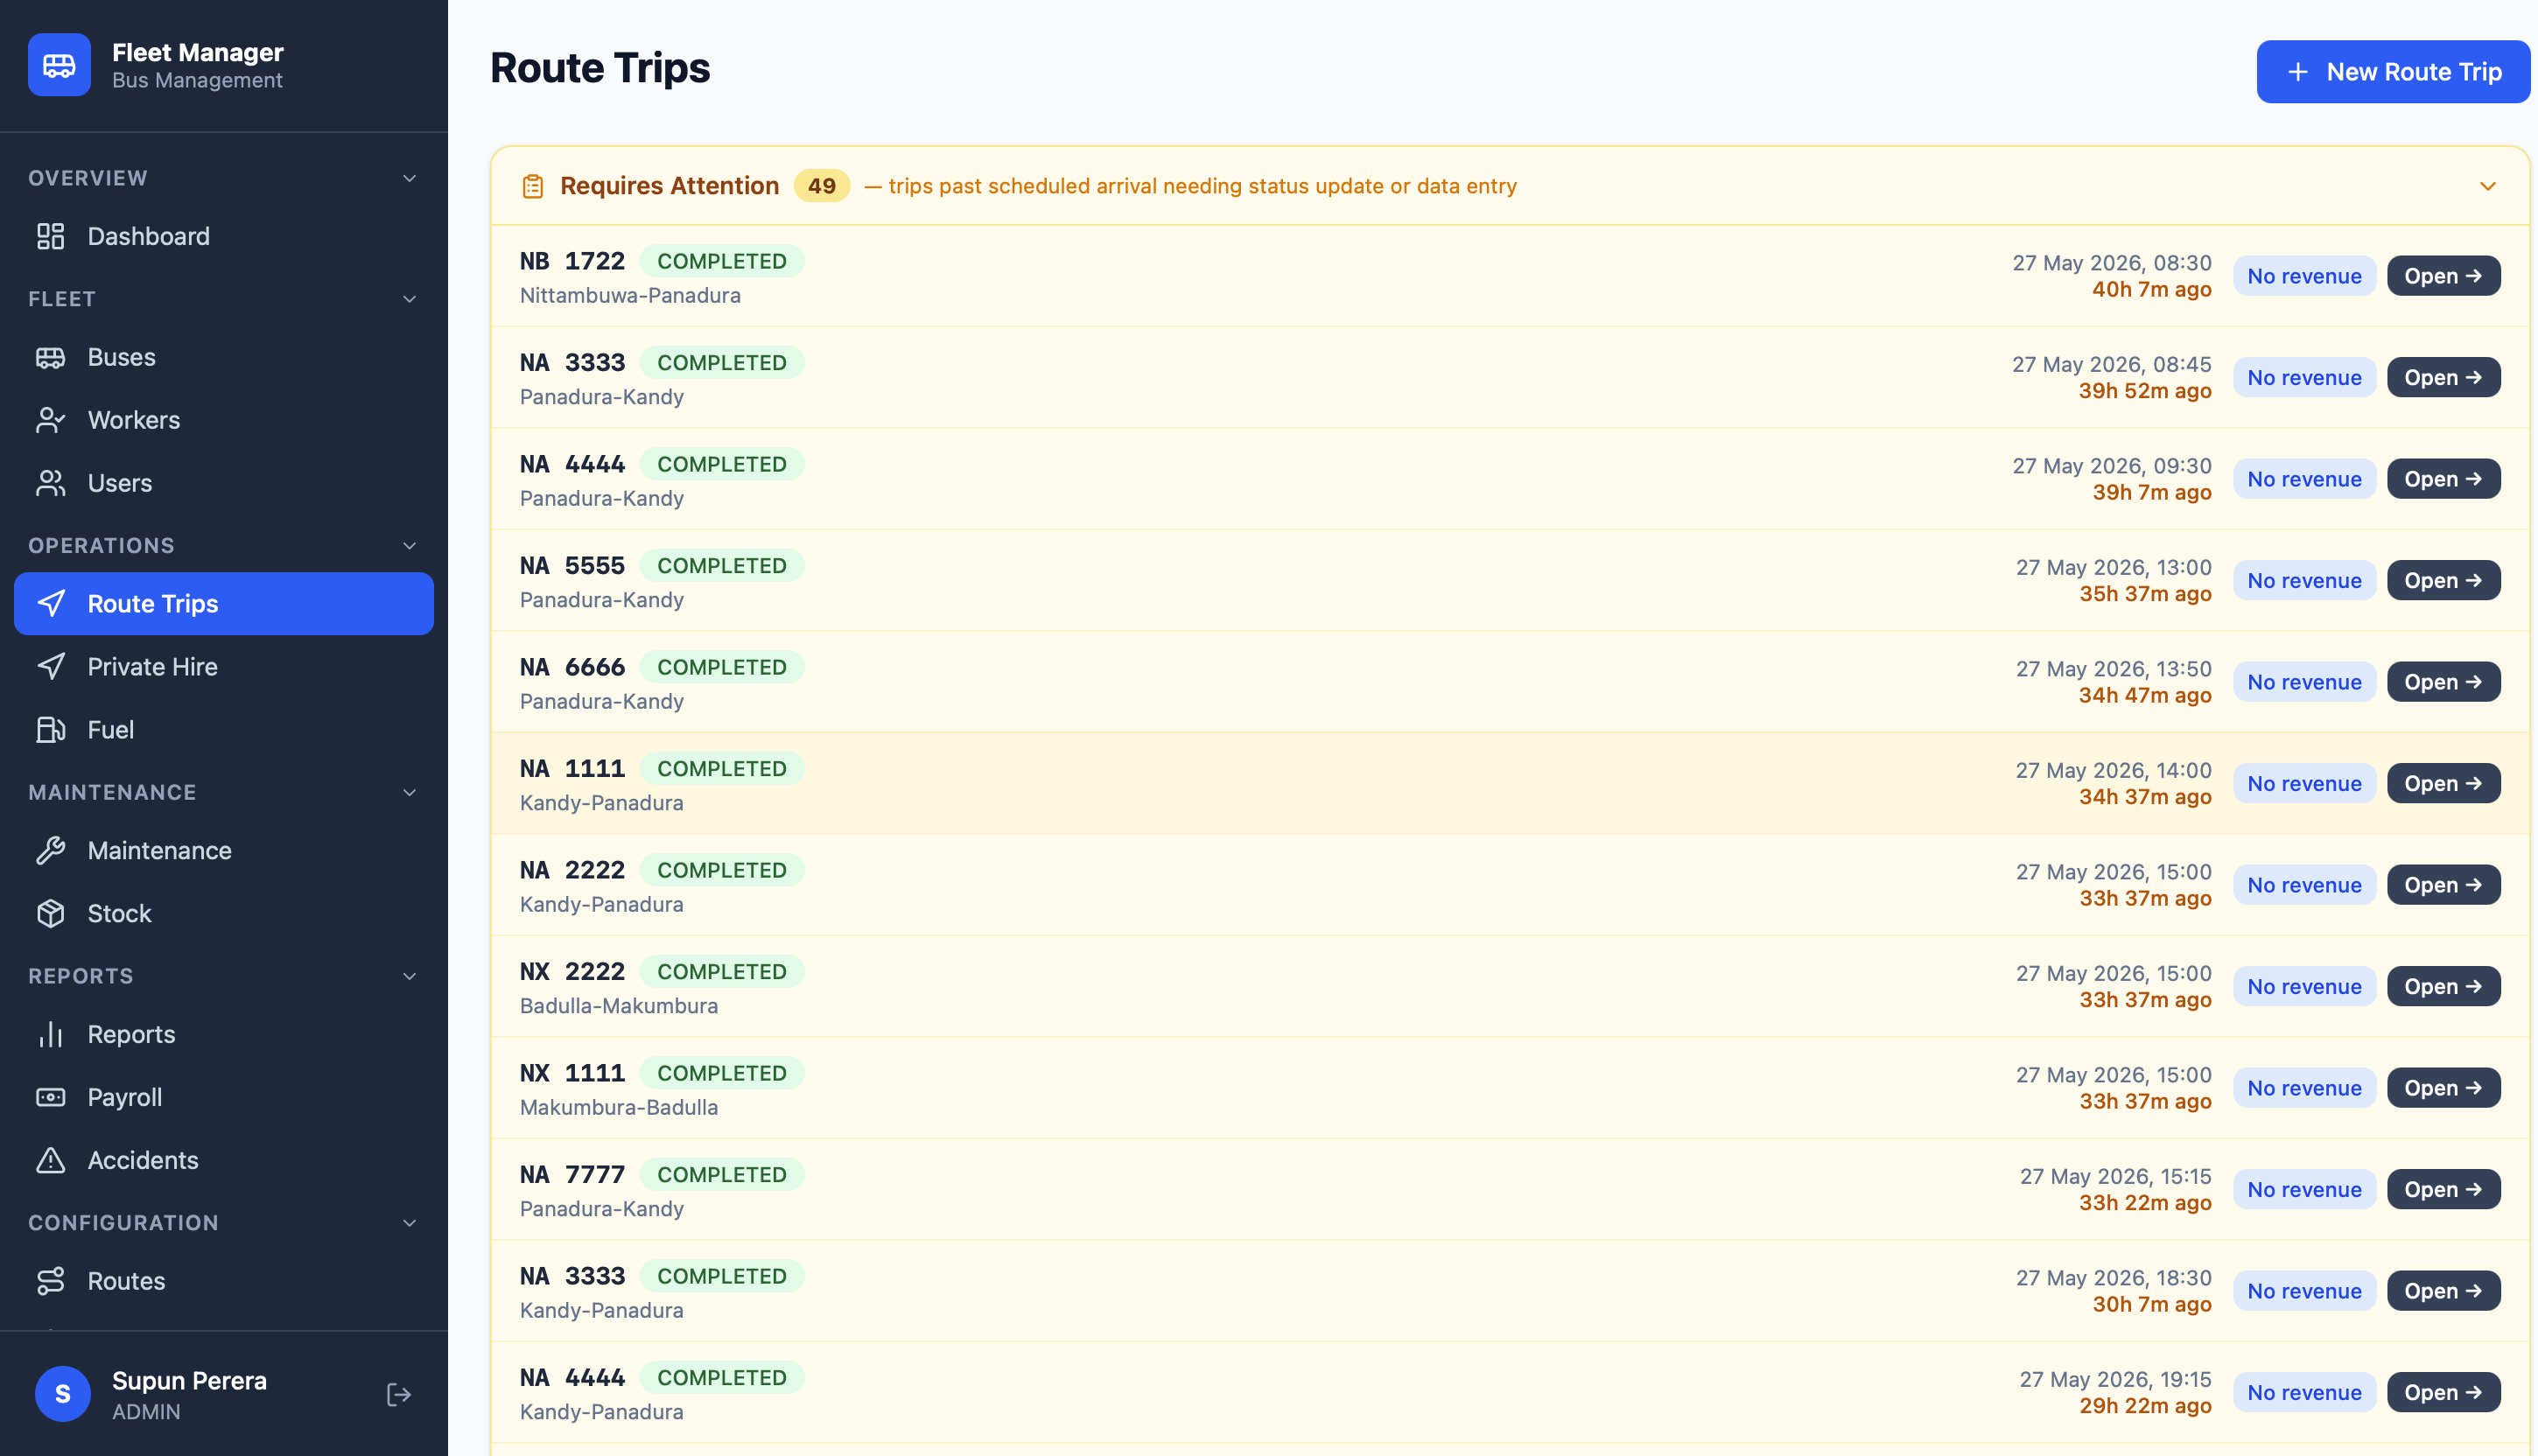2538x1456 pixels.
Task: Click the Reports bar chart icon
Action: pos(50,1035)
